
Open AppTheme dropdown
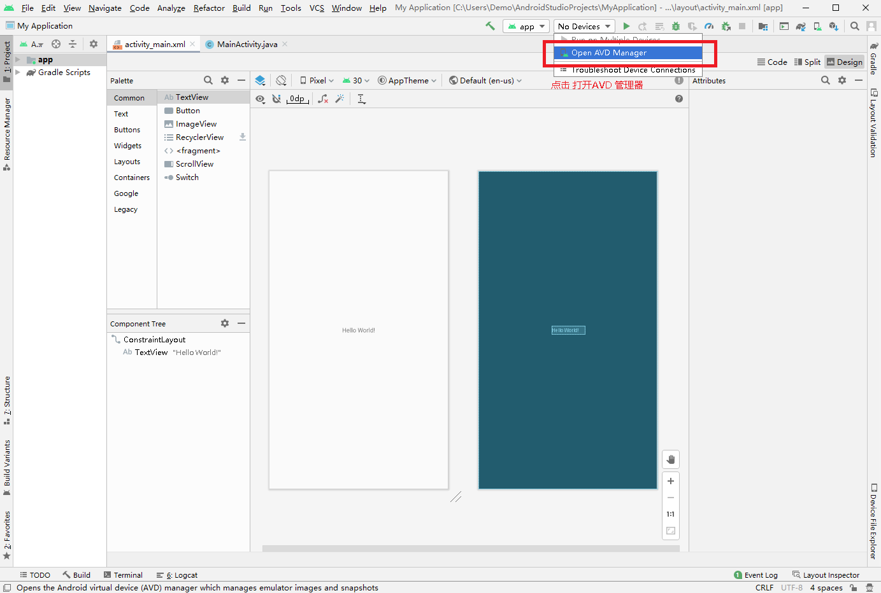pos(407,80)
